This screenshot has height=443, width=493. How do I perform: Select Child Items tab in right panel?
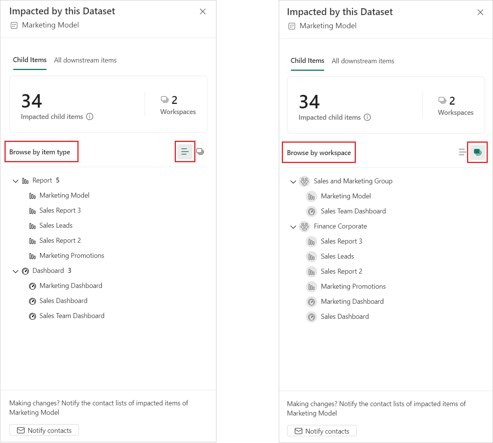click(x=307, y=61)
